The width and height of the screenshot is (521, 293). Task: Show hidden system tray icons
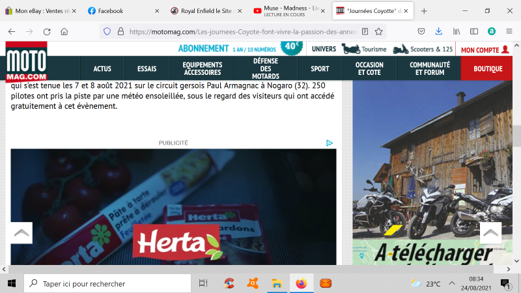coord(452,283)
